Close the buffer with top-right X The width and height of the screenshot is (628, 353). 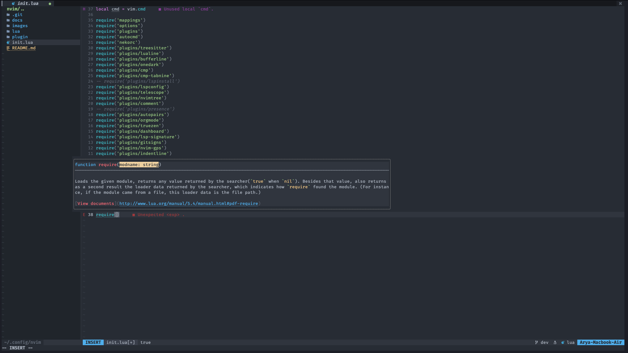pos(620,3)
